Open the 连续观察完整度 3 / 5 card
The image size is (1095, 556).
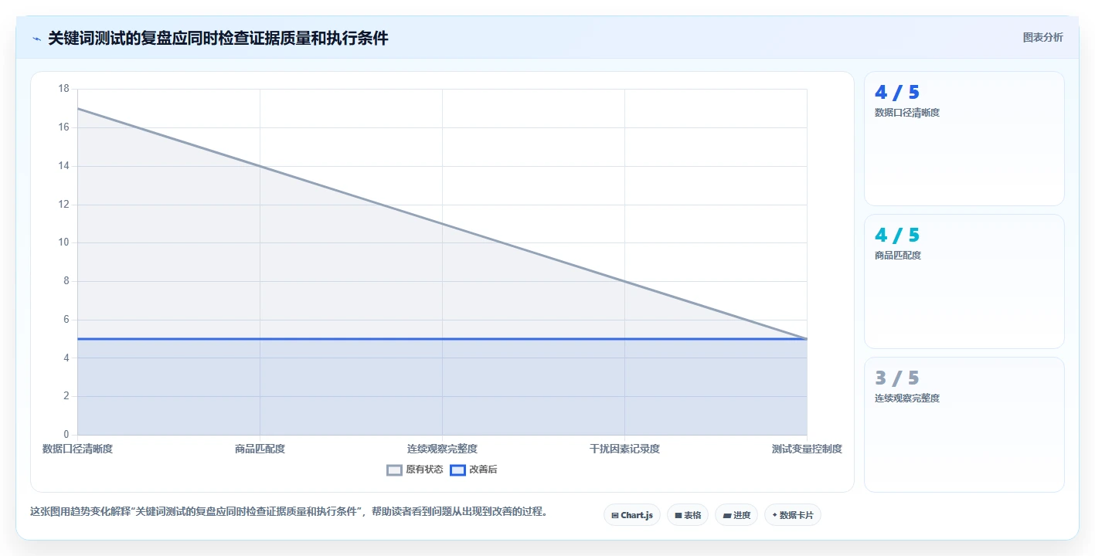pos(964,425)
